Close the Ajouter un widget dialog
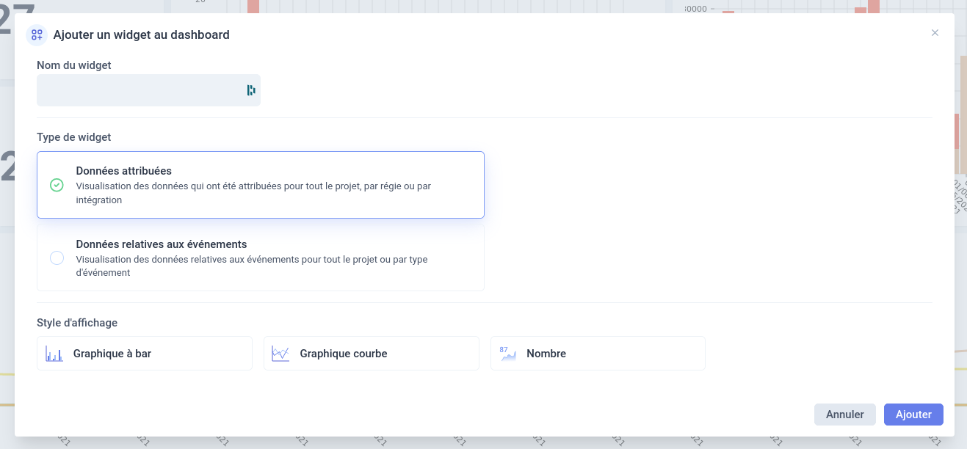This screenshot has width=967, height=449. [935, 33]
